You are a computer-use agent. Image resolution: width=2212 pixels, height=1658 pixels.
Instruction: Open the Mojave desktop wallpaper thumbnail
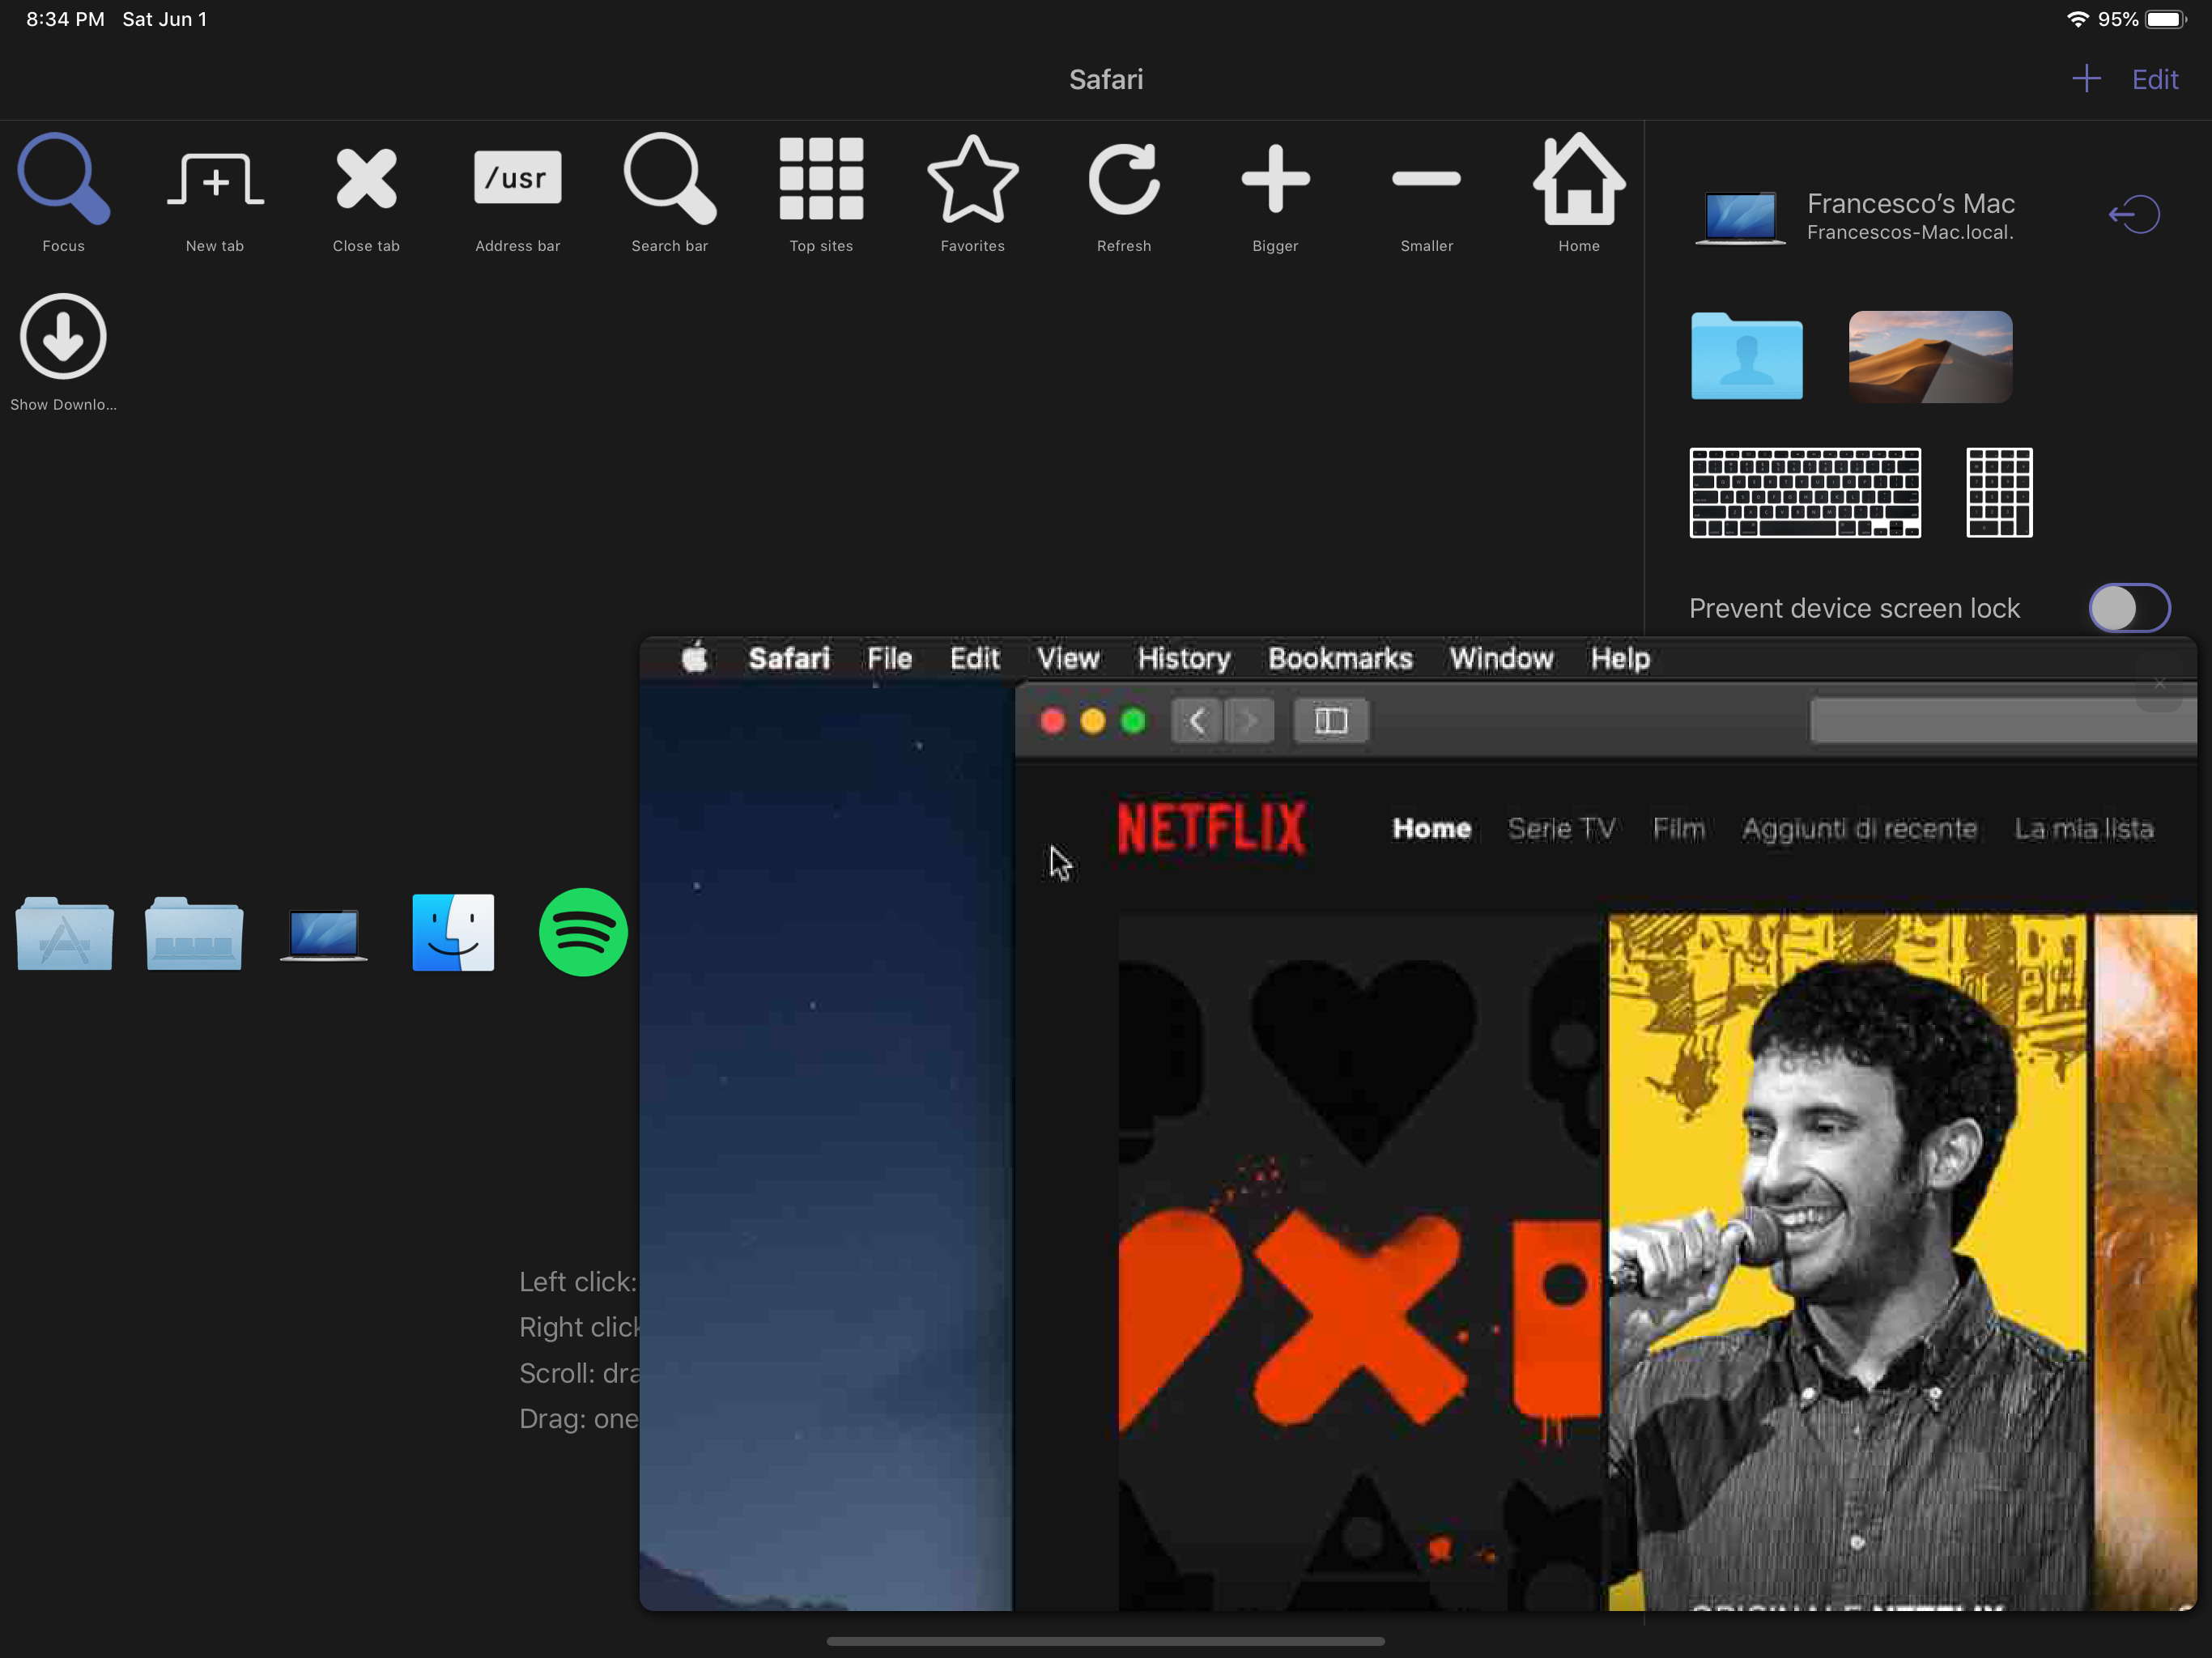[x=1930, y=357]
